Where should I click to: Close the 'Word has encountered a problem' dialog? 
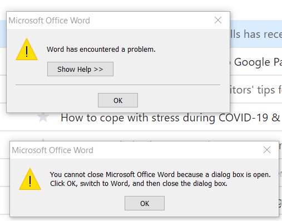click(x=218, y=20)
